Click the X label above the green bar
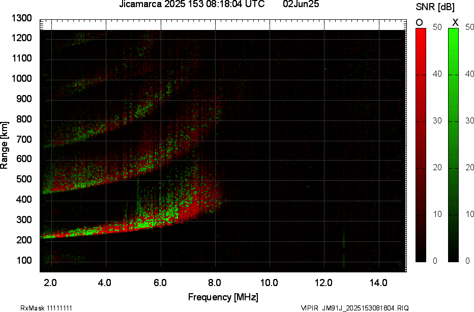The width and height of the screenshot is (474, 312). point(455,23)
